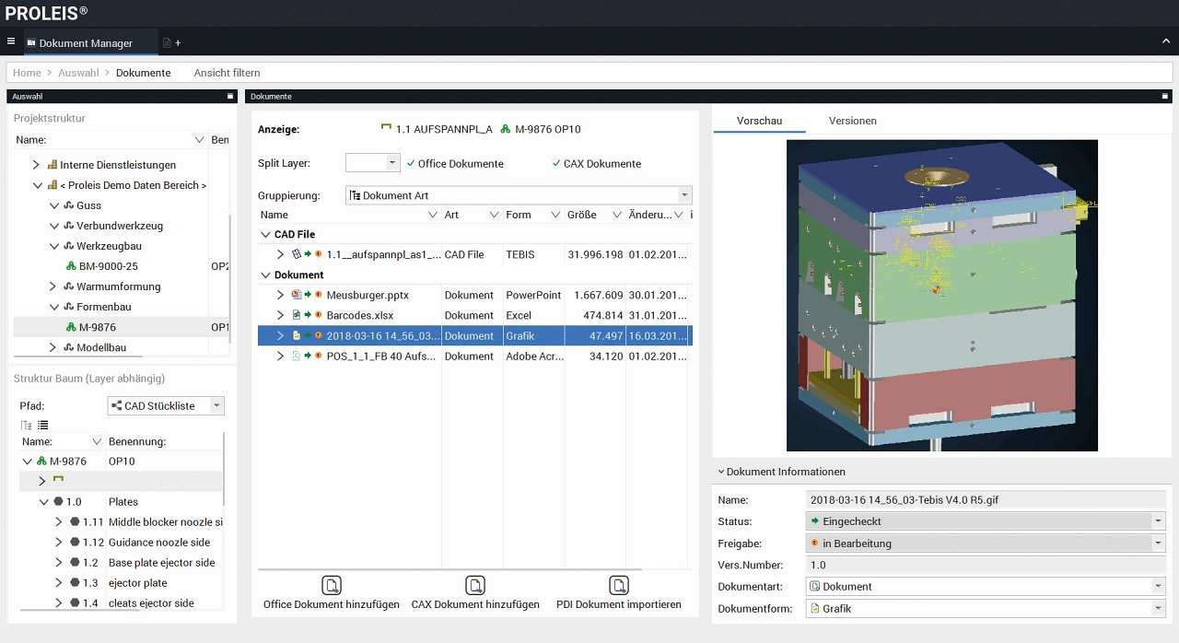Click the green checked-in arrow of Meusburger.pptx
The height and width of the screenshot is (643, 1179).
pyautogui.click(x=308, y=295)
